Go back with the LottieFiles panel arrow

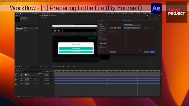click(x=54, y=34)
